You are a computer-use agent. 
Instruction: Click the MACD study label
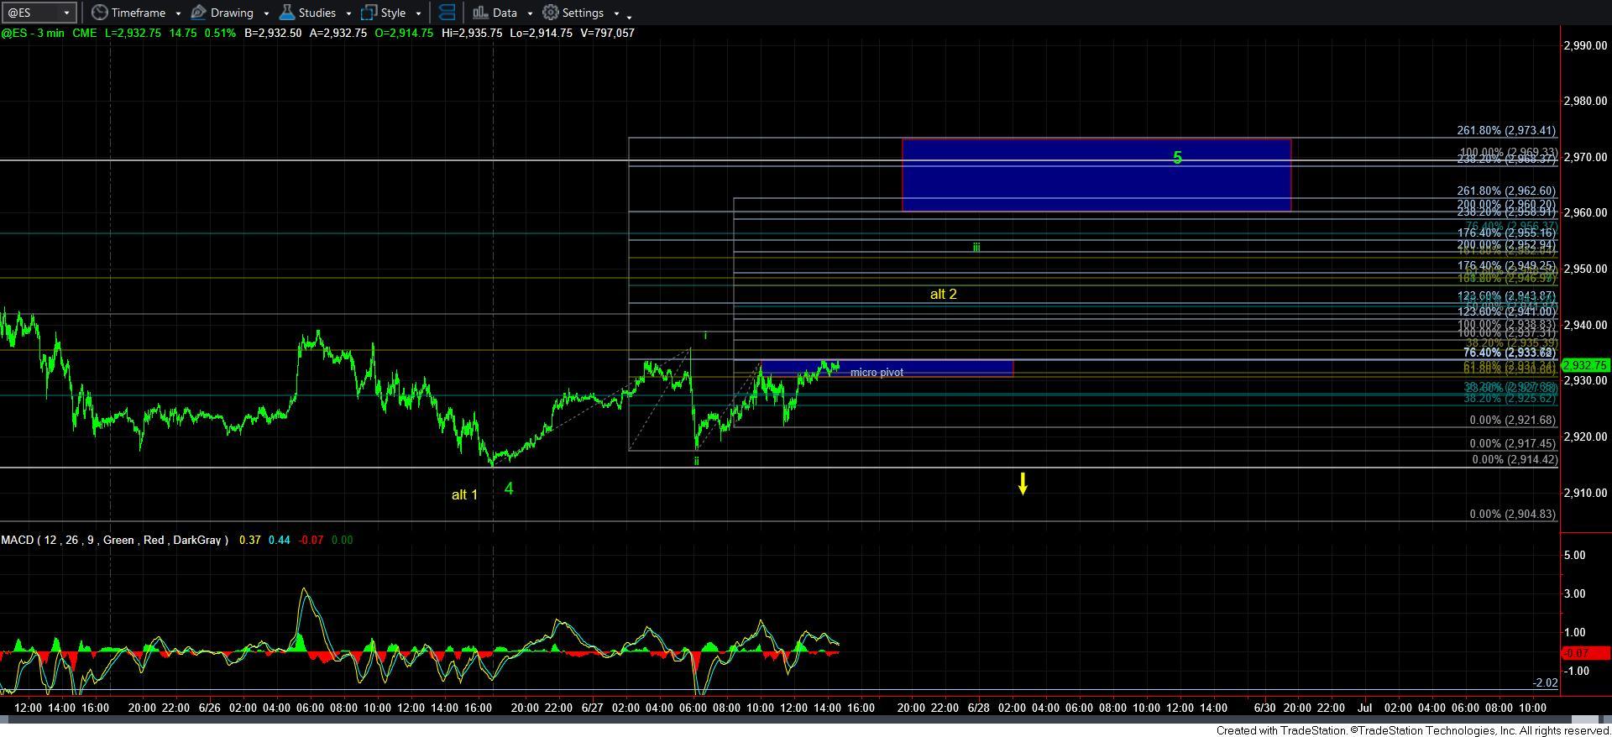coord(115,540)
